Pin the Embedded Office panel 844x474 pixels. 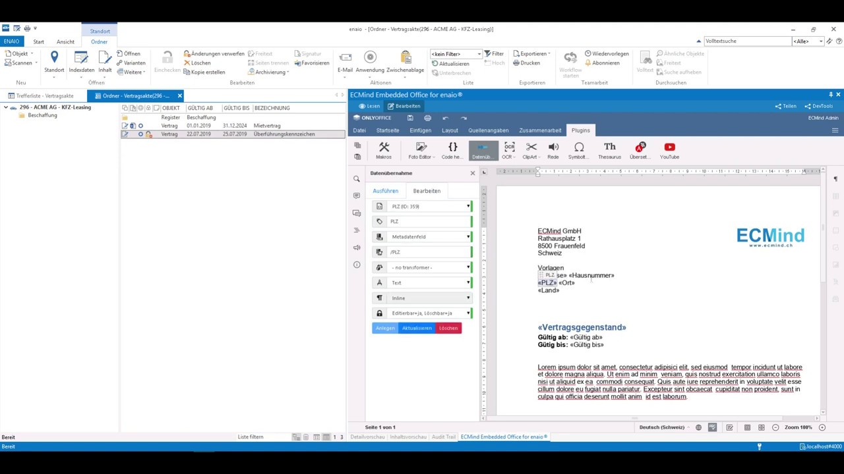click(x=830, y=95)
